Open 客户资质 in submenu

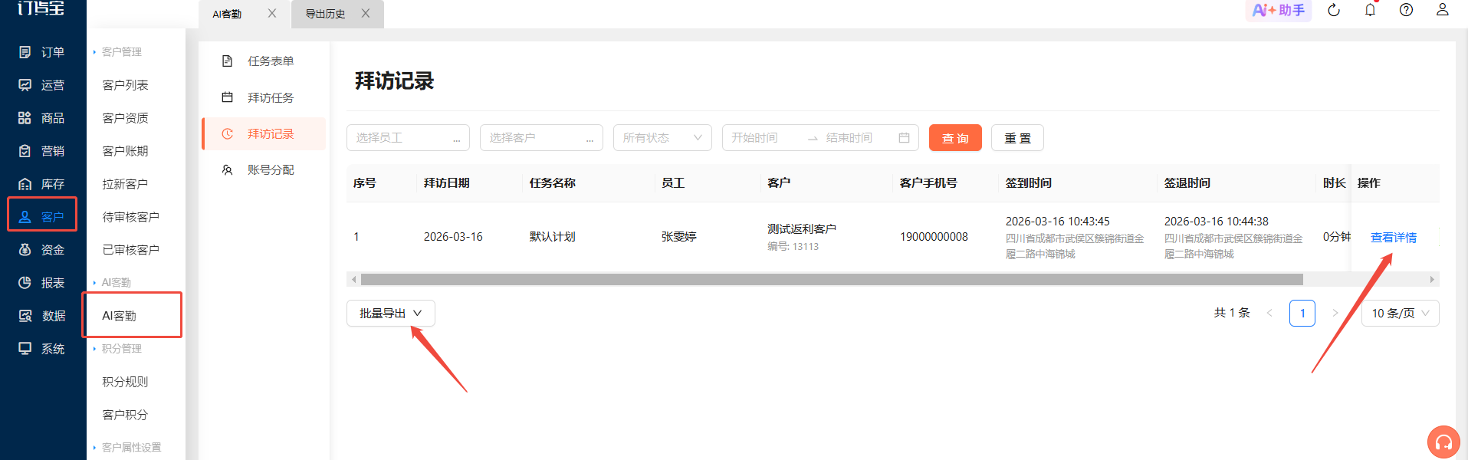click(x=126, y=118)
